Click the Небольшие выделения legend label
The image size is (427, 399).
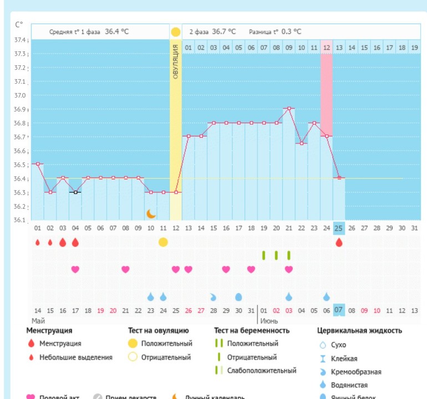click(x=75, y=357)
